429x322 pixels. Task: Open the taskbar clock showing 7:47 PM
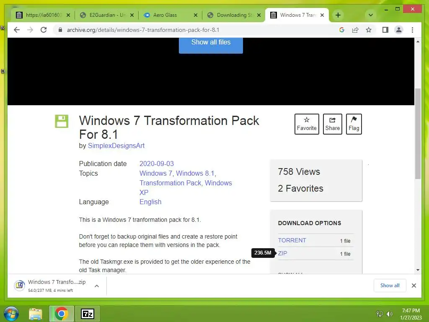click(411, 314)
